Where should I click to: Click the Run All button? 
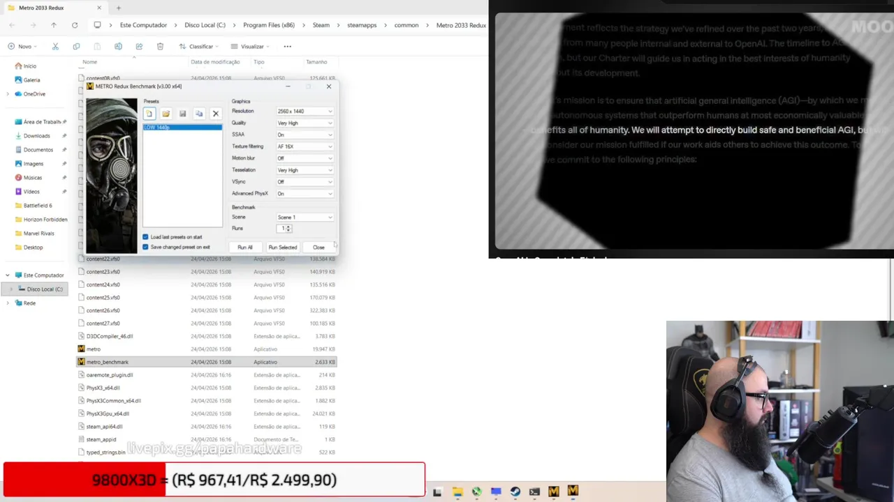pos(244,248)
